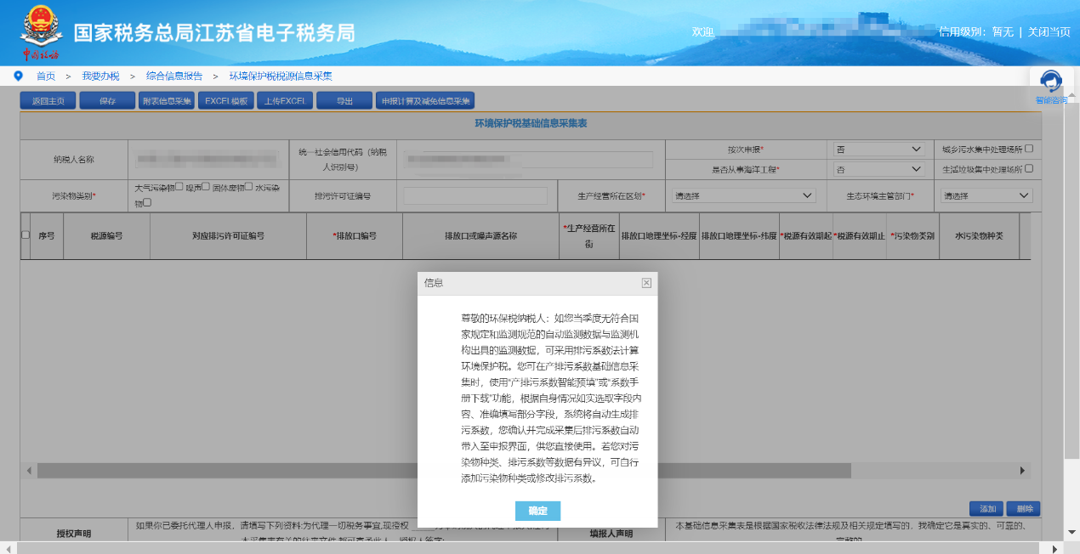Click the 排污许可证编号 input field
This screenshot has height=554, width=1080.
(475, 195)
